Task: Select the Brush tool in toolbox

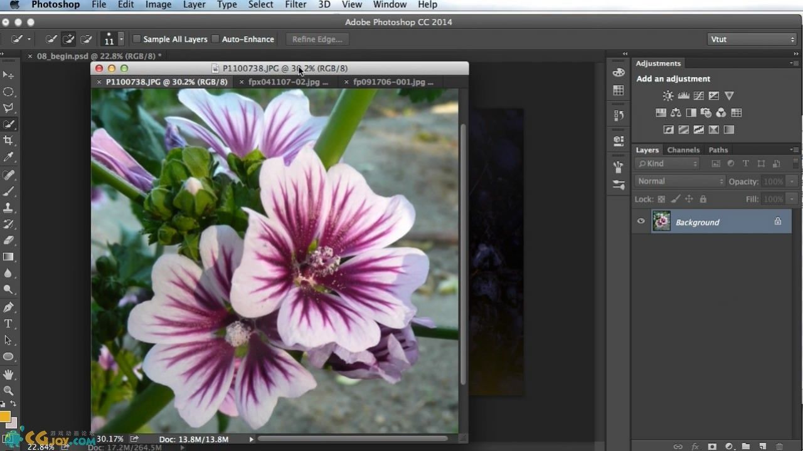Action: pyautogui.click(x=8, y=192)
